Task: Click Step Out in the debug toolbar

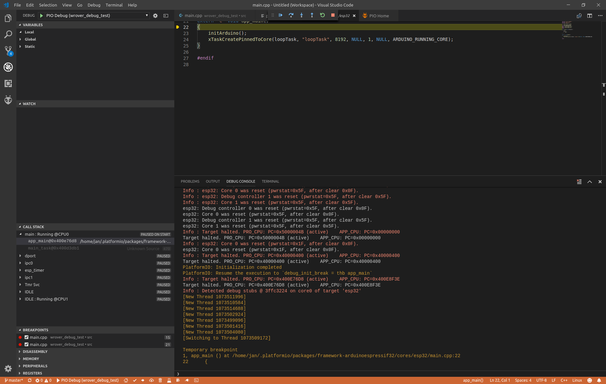Action: [x=312, y=15]
